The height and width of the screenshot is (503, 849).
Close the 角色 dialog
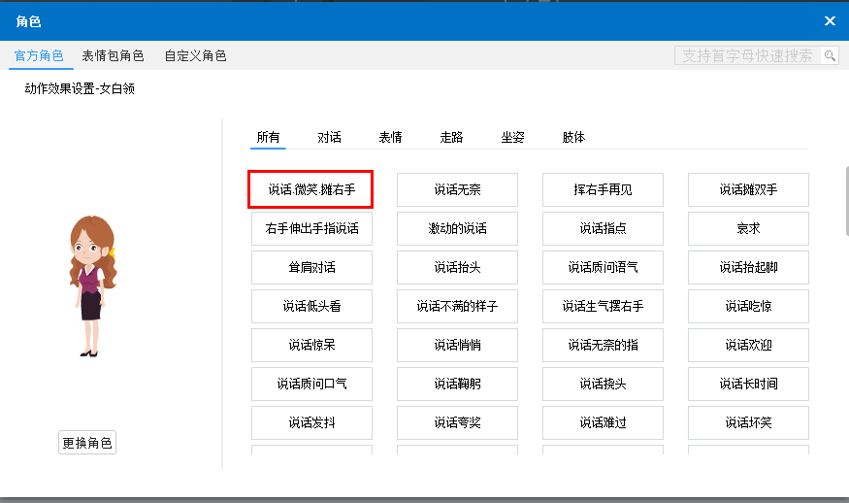point(830,21)
